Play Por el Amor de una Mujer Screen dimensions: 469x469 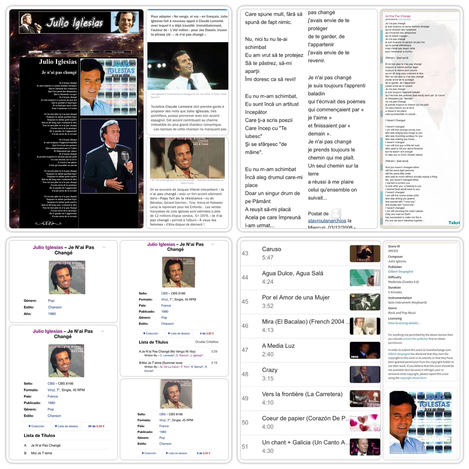[365, 302]
